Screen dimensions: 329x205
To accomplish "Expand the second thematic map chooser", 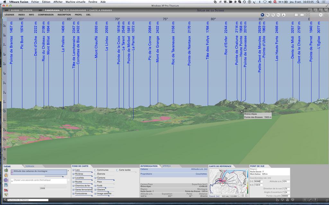I will (12, 181).
